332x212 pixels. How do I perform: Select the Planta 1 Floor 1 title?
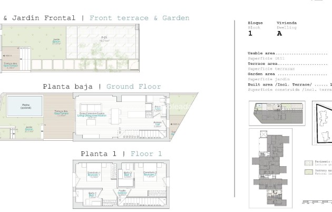[x=121, y=154]
